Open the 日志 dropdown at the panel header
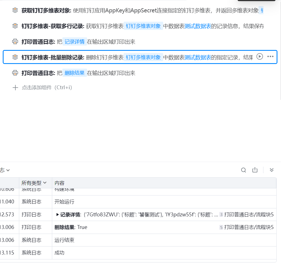281x263 pixels. [5, 170]
